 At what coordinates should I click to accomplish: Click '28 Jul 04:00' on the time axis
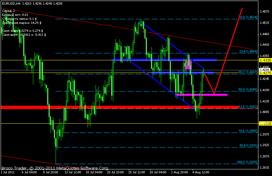click(x=158, y=172)
